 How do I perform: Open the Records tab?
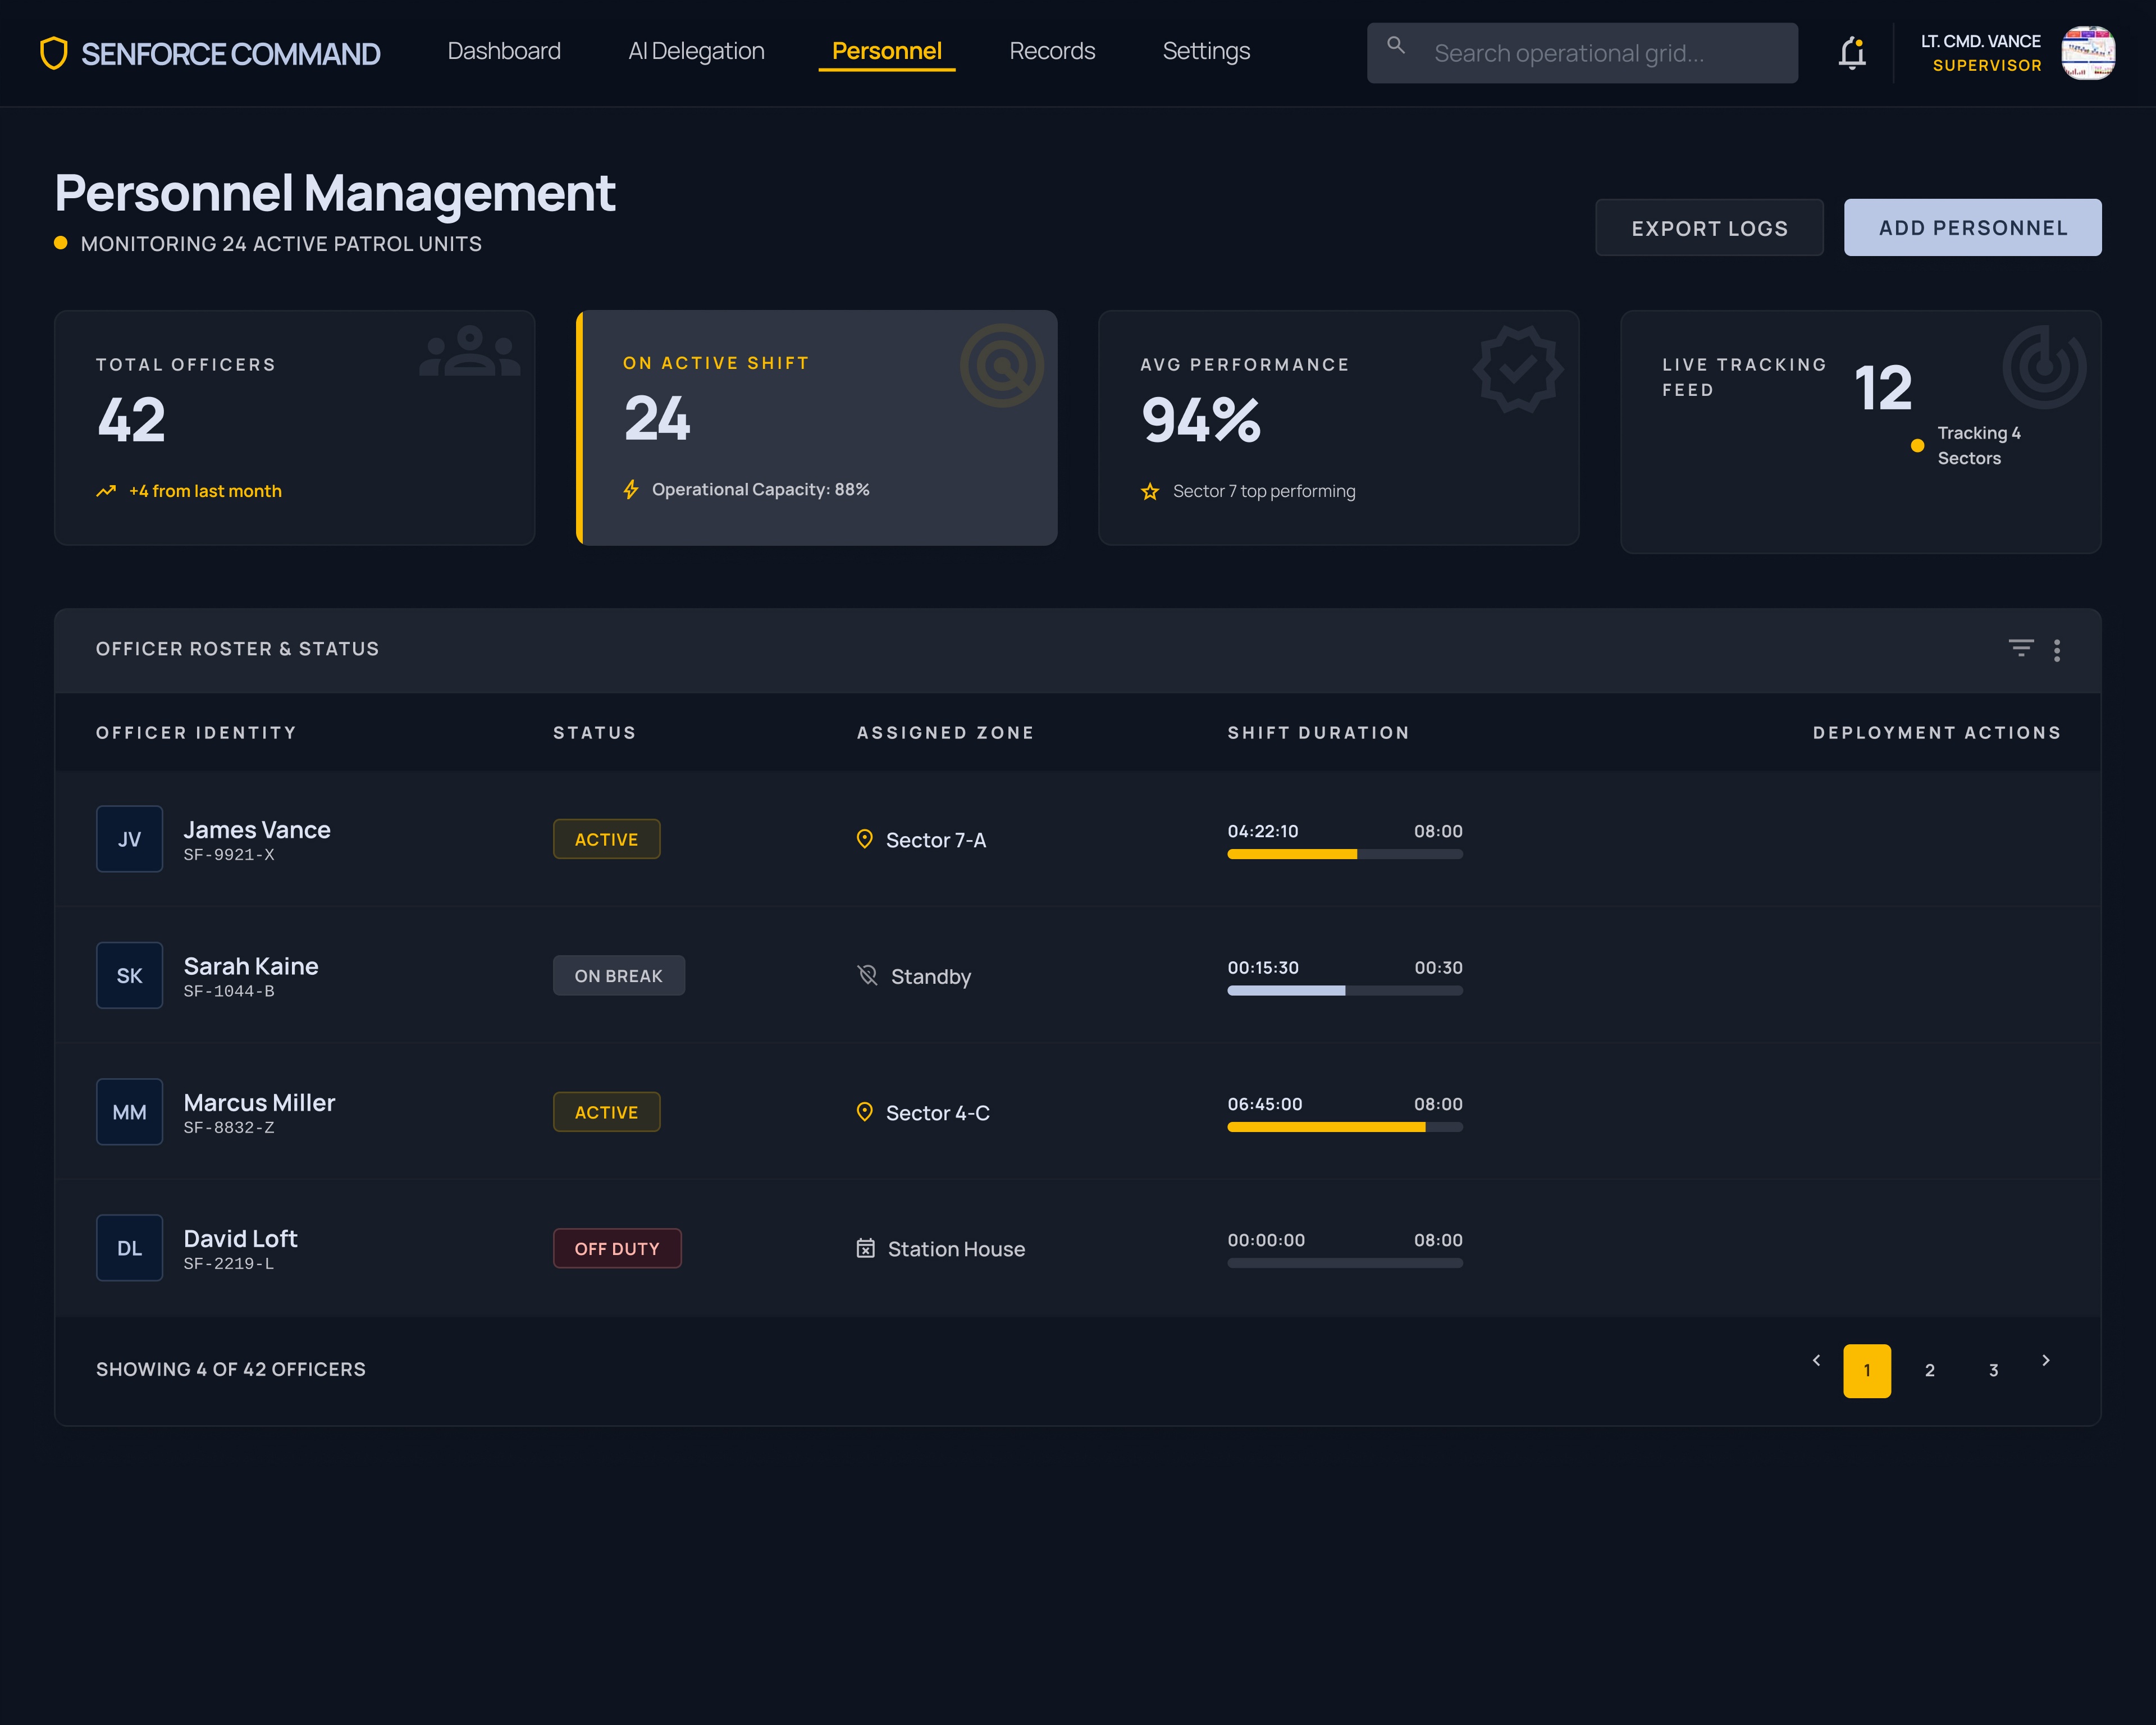1052,51
